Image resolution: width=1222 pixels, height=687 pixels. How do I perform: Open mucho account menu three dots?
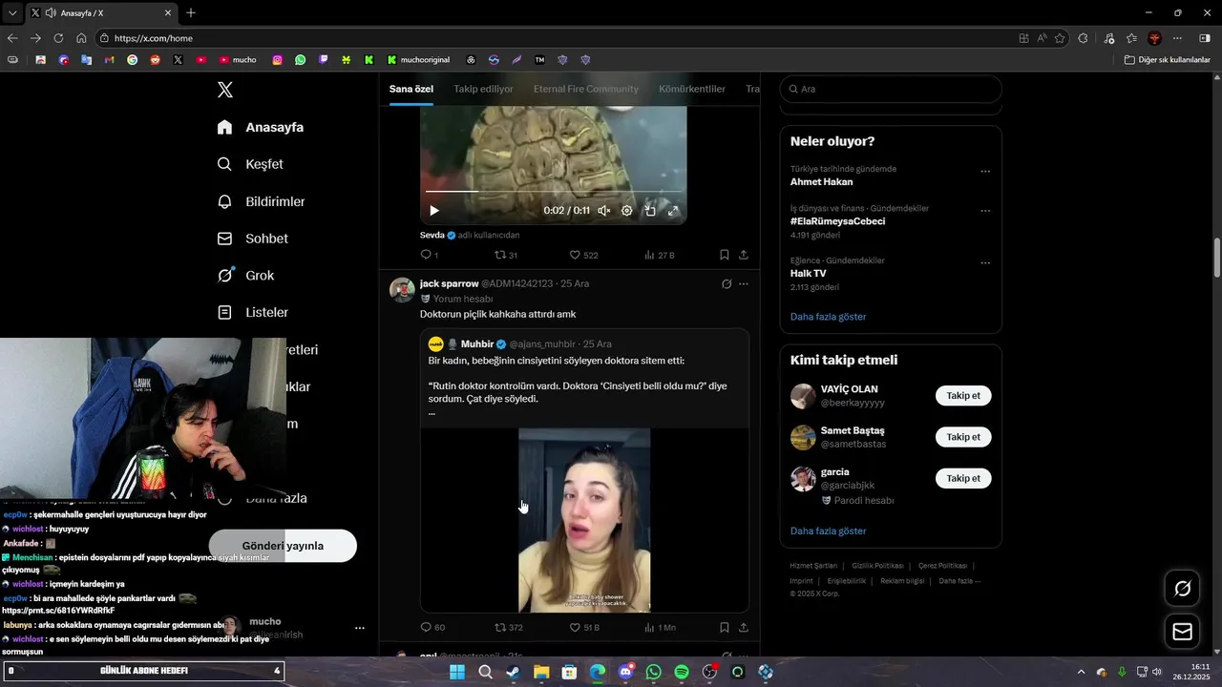point(360,628)
